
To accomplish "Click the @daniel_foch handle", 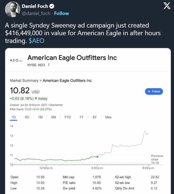I will (36, 13).
